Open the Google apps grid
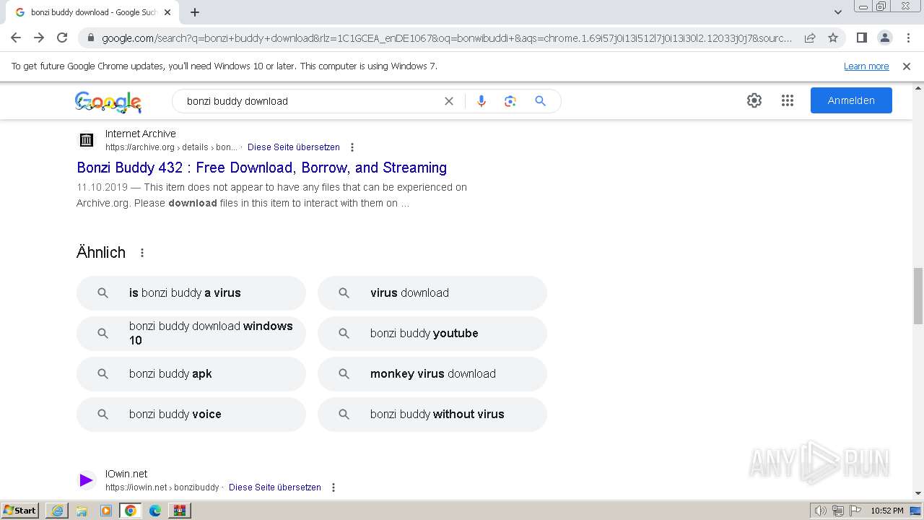This screenshot has width=924, height=520. [x=788, y=100]
